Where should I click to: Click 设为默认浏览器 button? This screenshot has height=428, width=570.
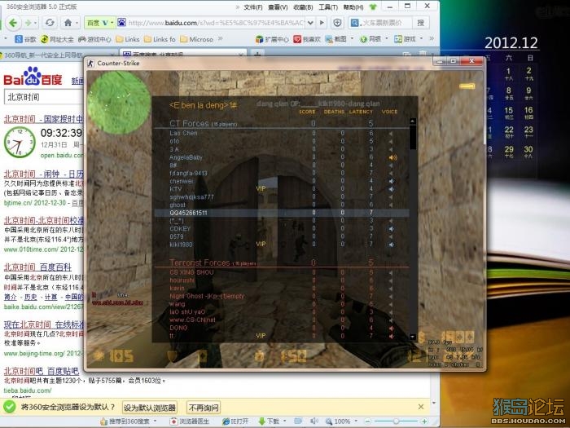click(150, 408)
